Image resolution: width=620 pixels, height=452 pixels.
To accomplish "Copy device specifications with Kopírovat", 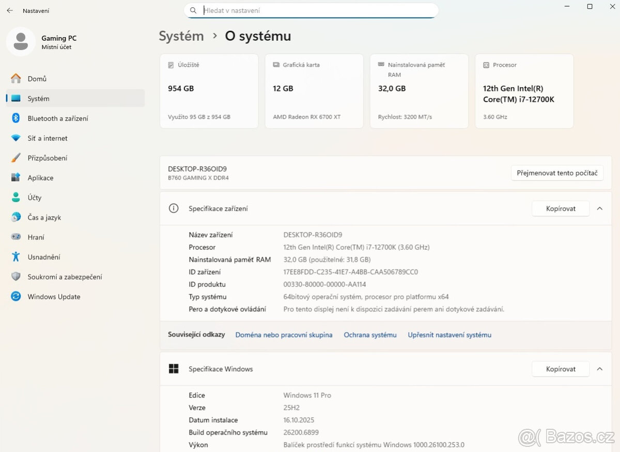I will [x=560, y=208].
